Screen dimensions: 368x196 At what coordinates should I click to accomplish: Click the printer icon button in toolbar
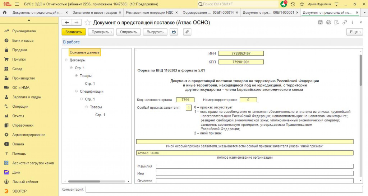point(174,32)
